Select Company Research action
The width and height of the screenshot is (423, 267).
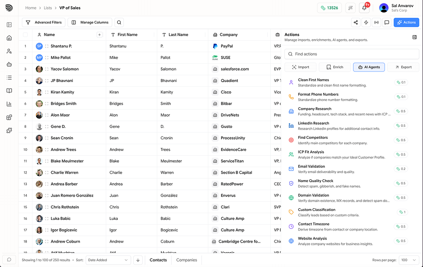[x=348, y=111]
